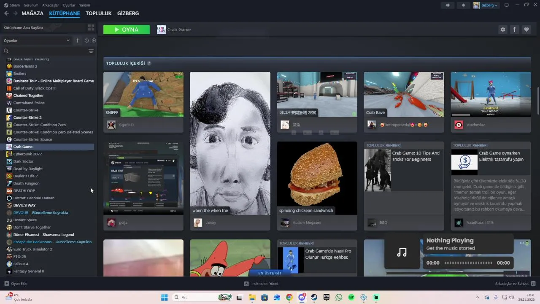The height and width of the screenshot is (304, 540).
Task: Open author G@rFILD's profile link
Action: (126, 125)
